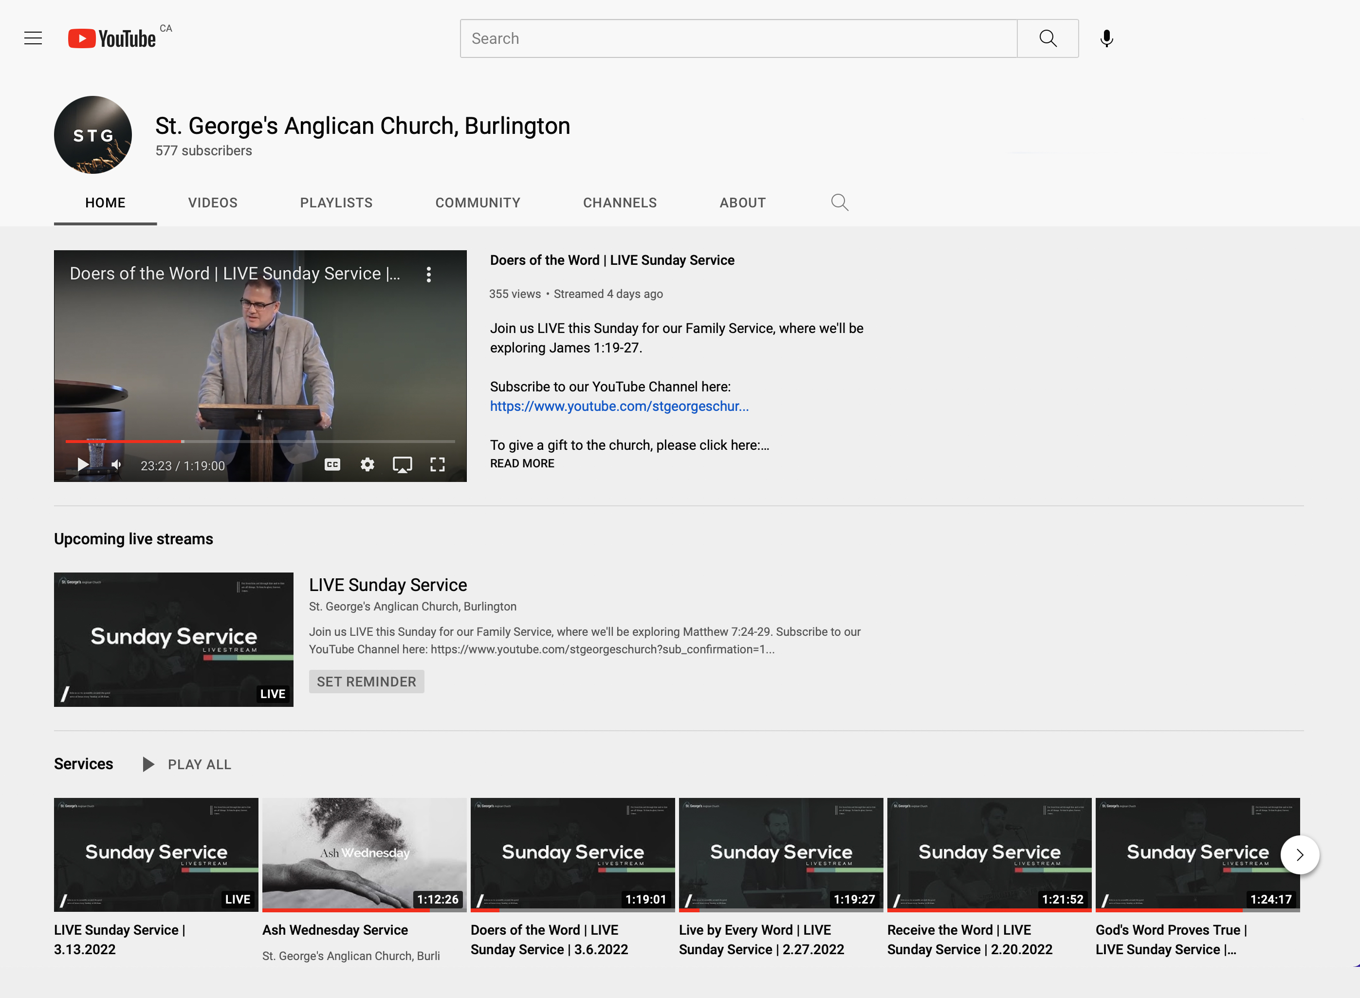Open featured video three-dot menu

[x=429, y=274]
